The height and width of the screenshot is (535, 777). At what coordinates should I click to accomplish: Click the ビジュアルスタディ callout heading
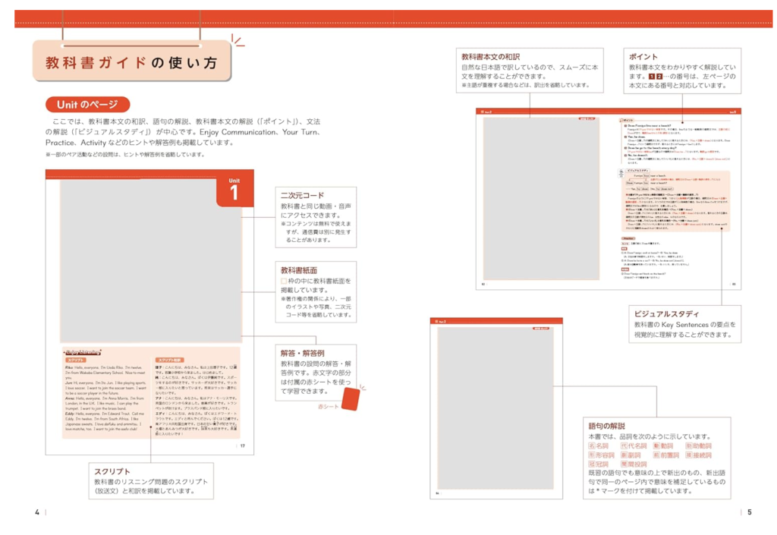pos(665,314)
